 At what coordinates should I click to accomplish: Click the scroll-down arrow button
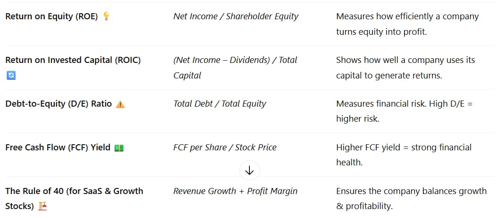(249, 171)
